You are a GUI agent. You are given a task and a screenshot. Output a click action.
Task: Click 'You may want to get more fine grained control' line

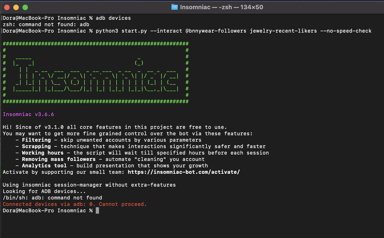pos(128,134)
